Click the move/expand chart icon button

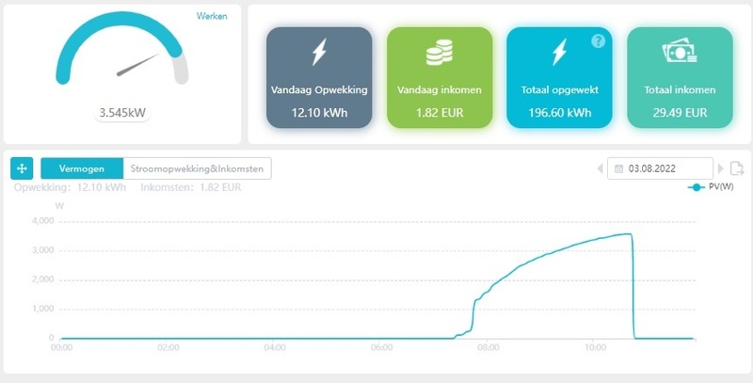click(22, 168)
